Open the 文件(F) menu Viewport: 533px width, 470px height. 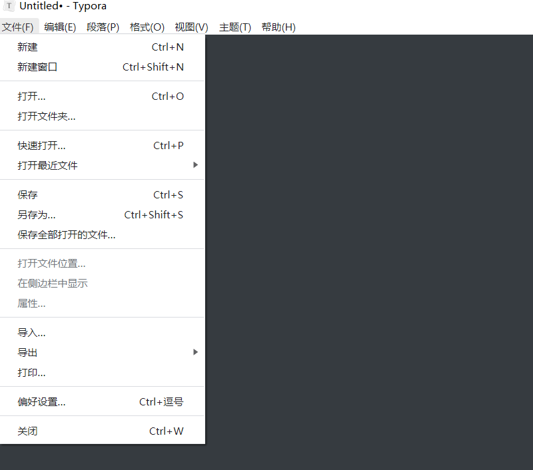pyautogui.click(x=18, y=27)
